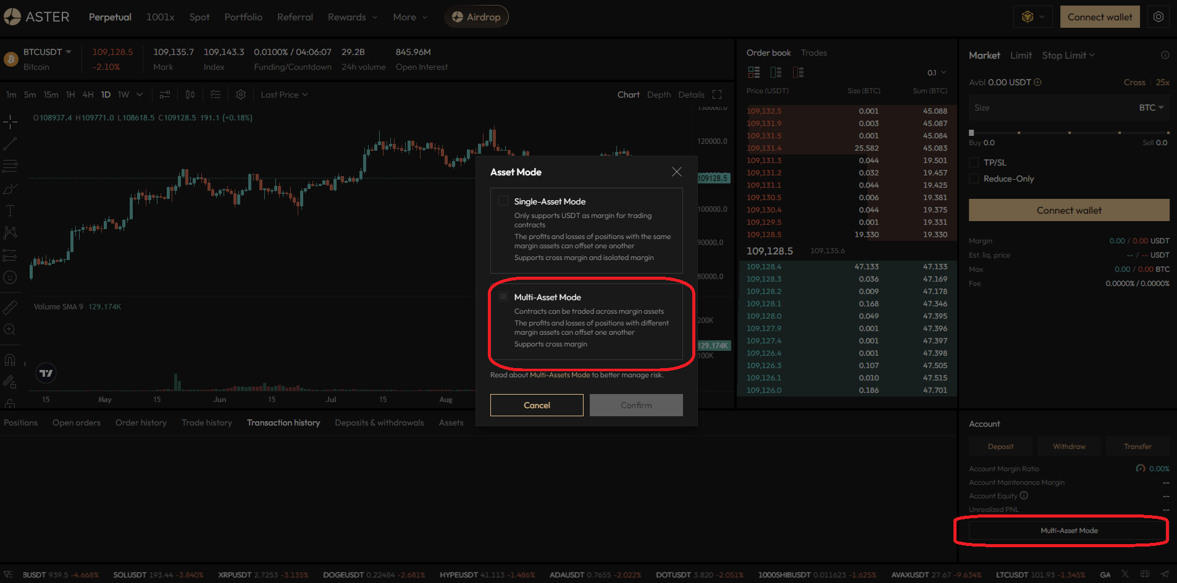The height and width of the screenshot is (583, 1177).
Task: Open the Portfolio menu item
Action: (243, 17)
